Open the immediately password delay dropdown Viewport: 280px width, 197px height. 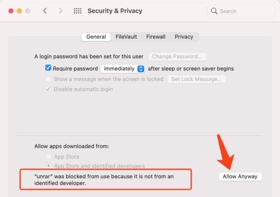tap(123, 68)
